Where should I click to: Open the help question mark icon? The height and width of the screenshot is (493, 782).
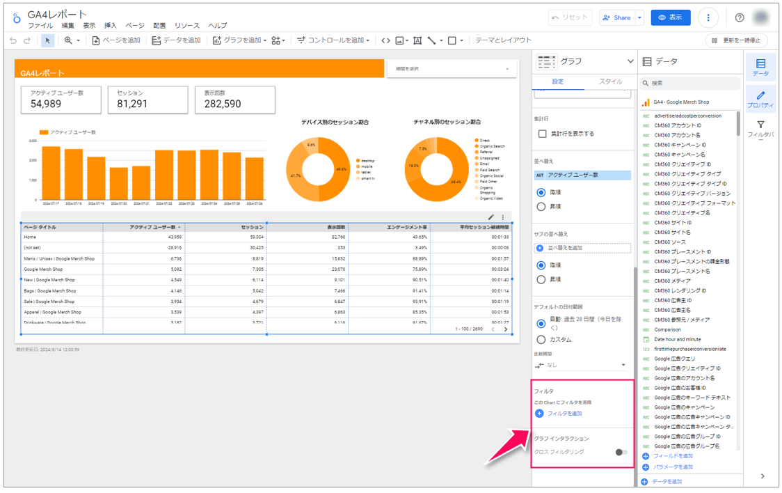(740, 17)
